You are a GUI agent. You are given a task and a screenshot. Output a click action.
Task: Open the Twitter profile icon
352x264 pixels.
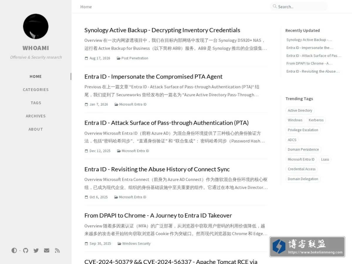coord(36,251)
